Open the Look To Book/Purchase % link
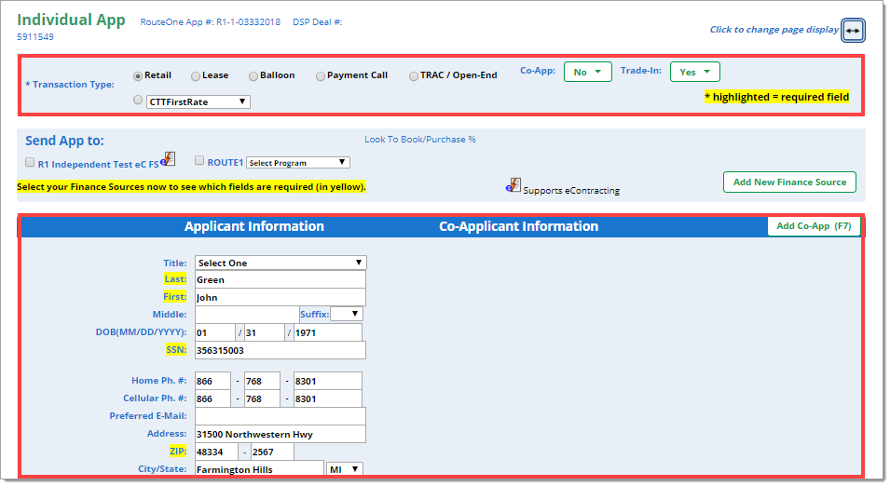 coord(419,140)
